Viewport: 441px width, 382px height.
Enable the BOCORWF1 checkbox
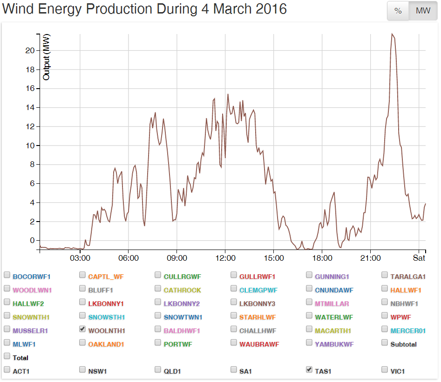click(7, 275)
